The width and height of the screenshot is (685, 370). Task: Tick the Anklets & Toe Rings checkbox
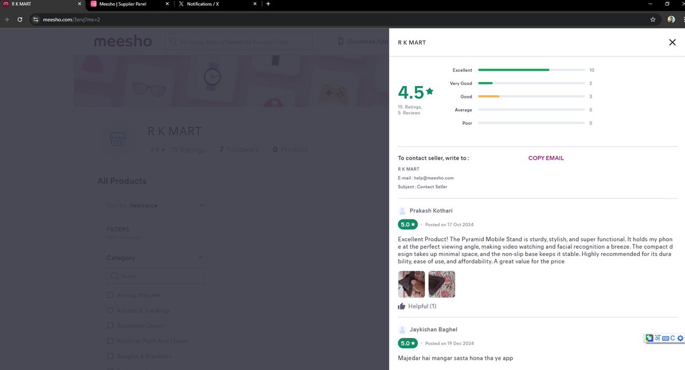coord(110,311)
